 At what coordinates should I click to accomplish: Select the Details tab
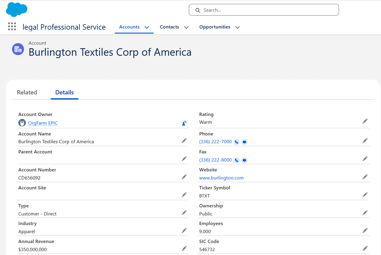(65, 92)
